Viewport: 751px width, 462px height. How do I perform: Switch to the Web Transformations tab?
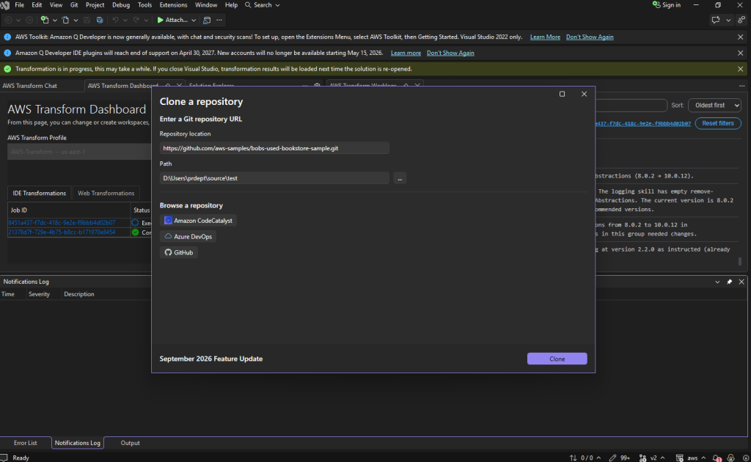pos(106,194)
